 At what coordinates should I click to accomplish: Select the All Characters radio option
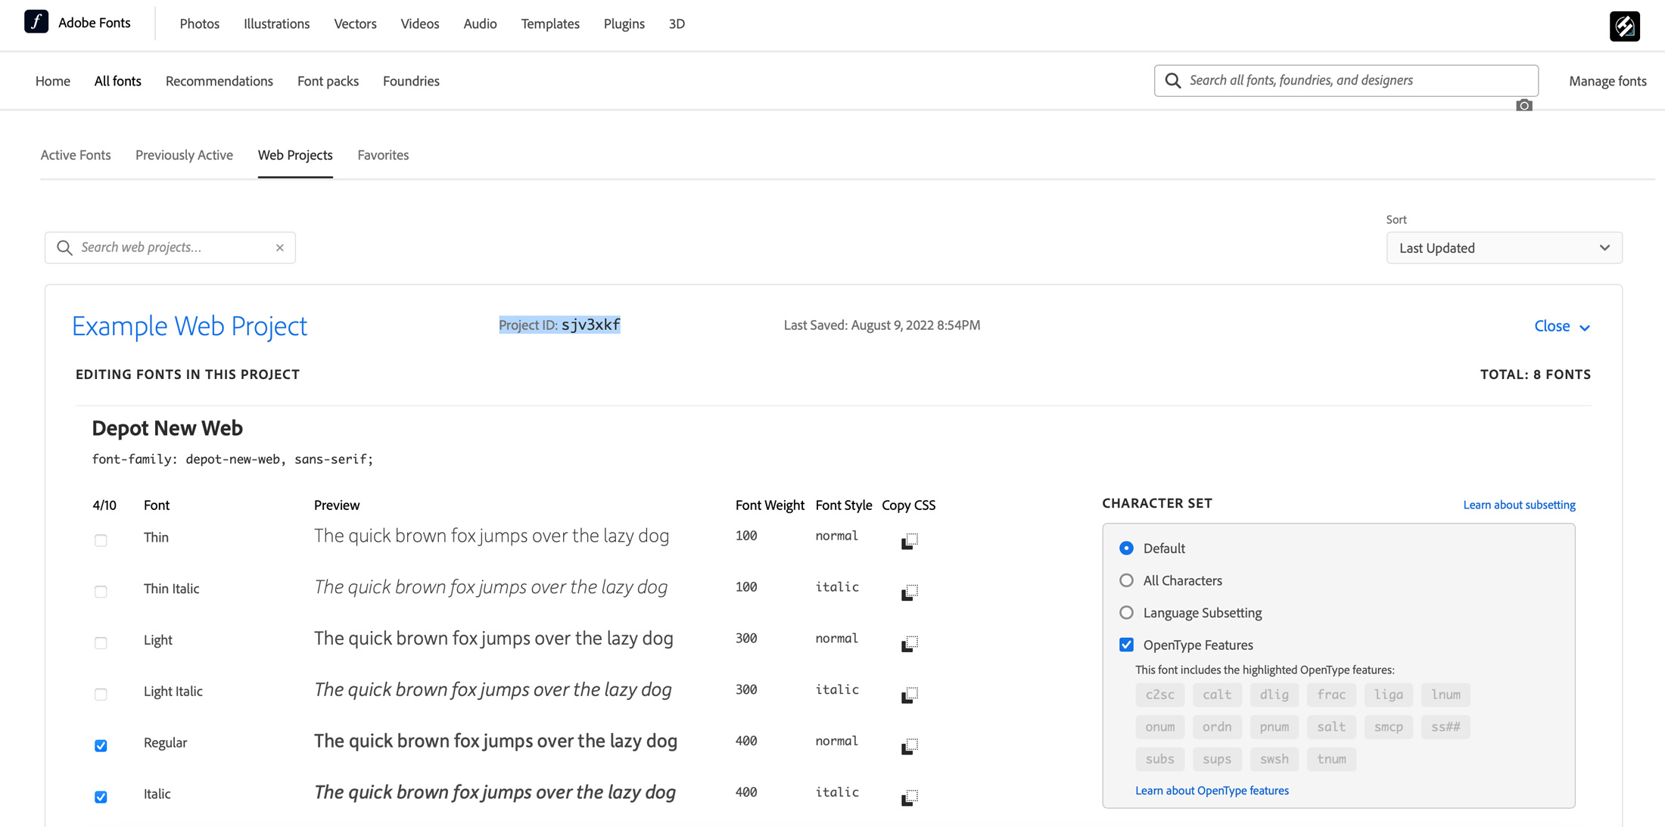[x=1126, y=580]
